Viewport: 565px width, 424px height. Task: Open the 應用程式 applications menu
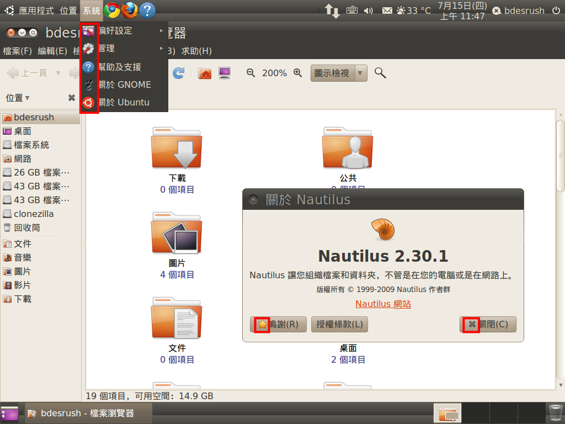[36, 11]
